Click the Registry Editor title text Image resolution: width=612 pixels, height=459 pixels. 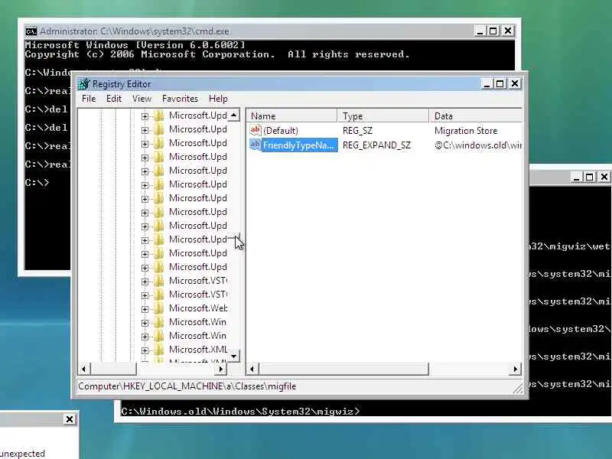(122, 84)
